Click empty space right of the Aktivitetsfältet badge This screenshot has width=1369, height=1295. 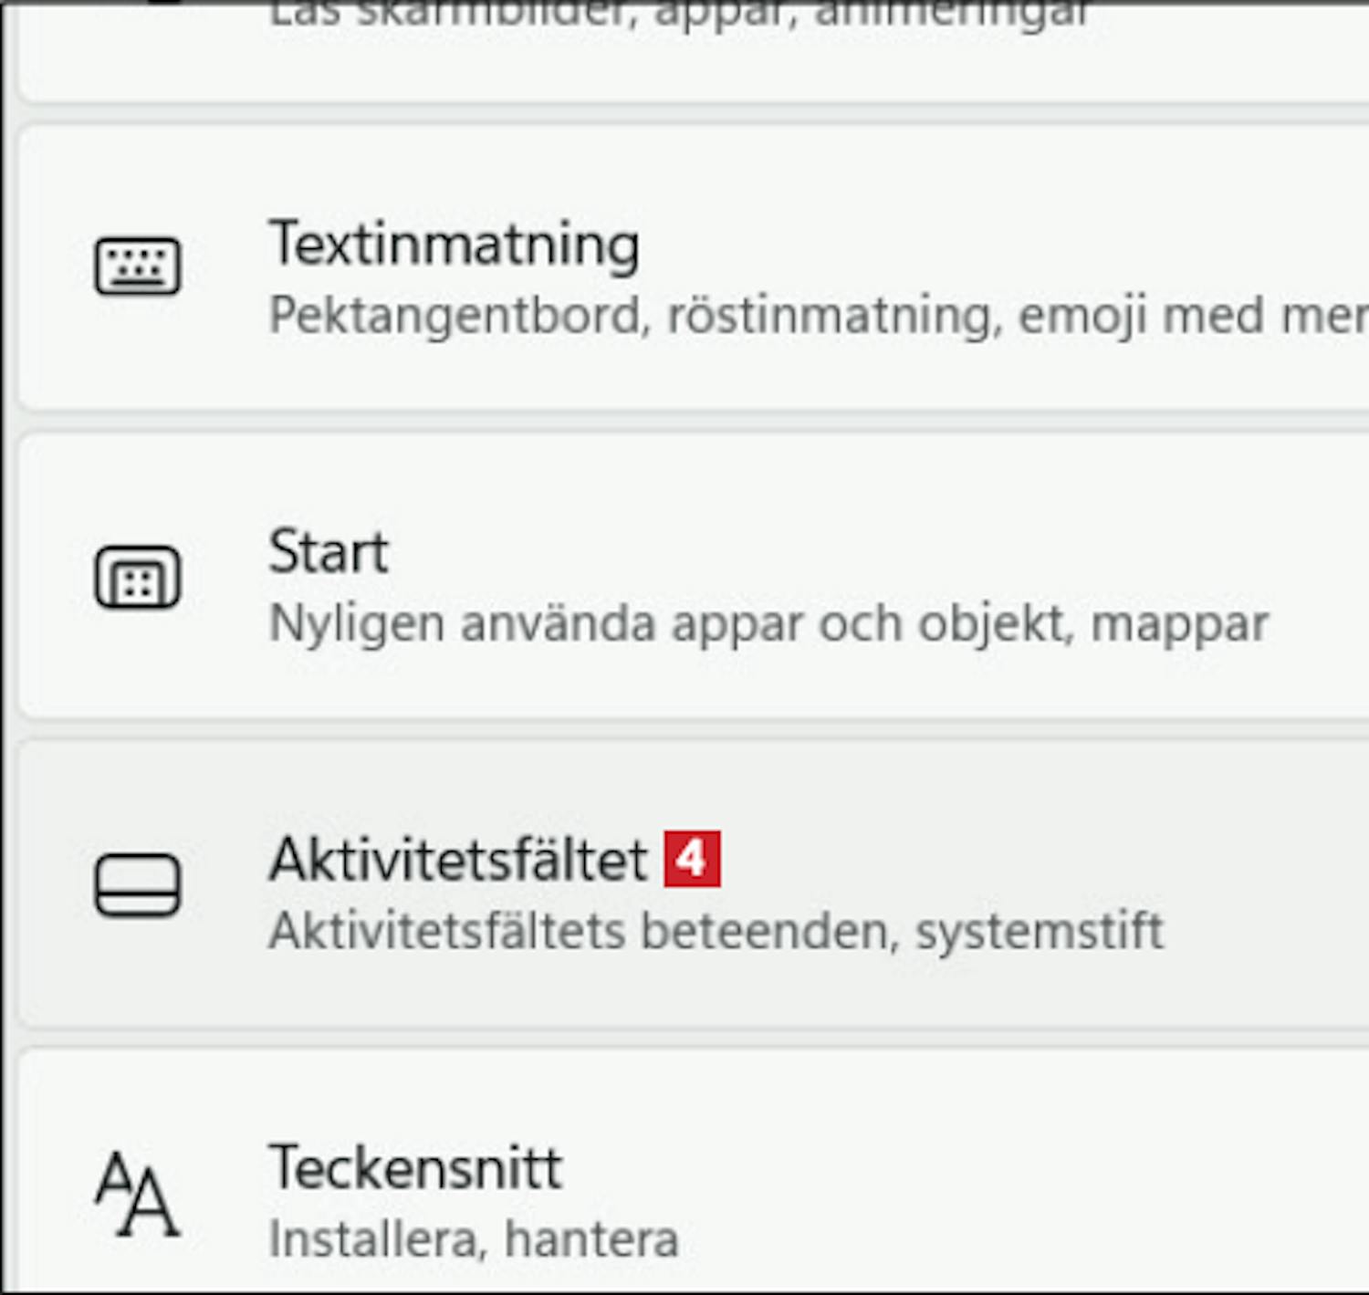pos(1004,859)
